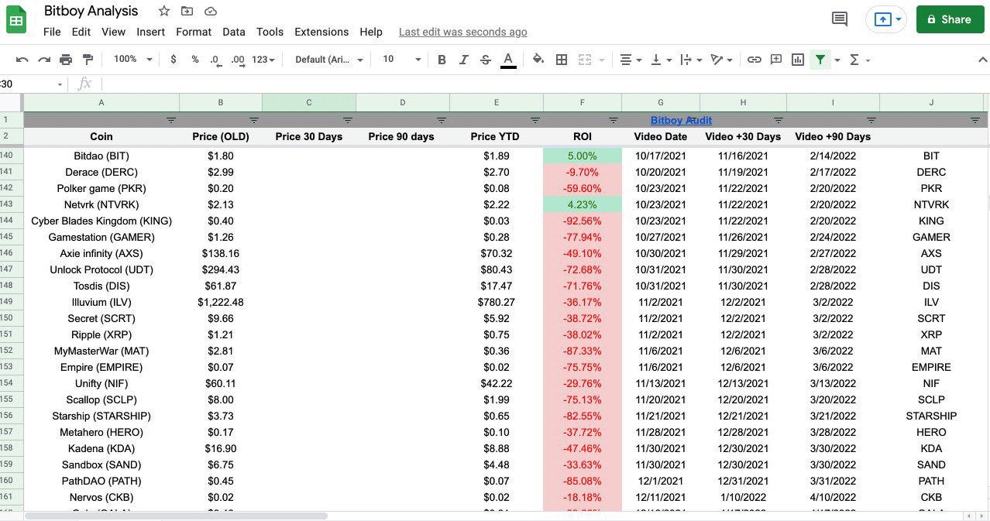Click the horizontal scrollbar thumb
Viewport: 990px width, 521px height.
(x=177, y=516)
